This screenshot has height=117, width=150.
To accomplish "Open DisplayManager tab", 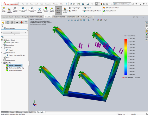I will [21, 23].
